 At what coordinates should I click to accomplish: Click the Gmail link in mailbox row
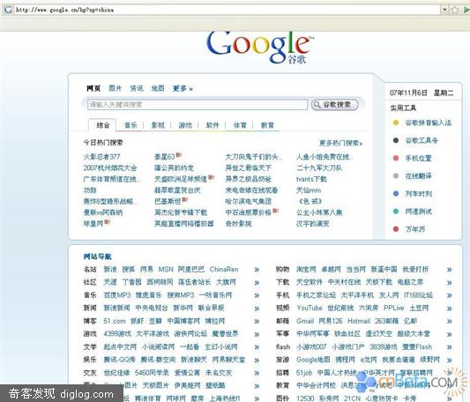click(x=305, y=321)
